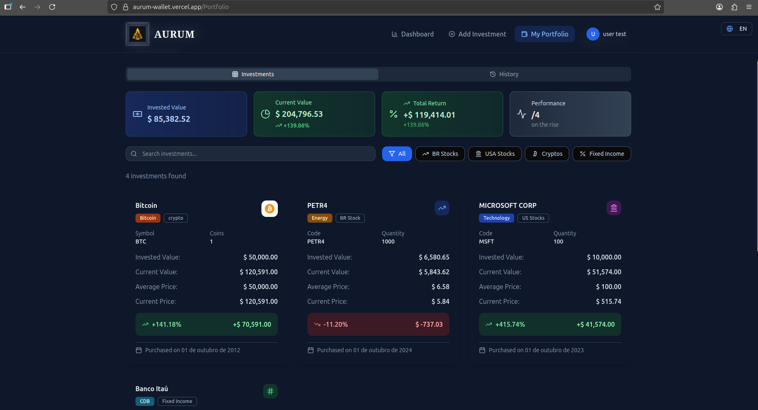Click the Aurum logo icon
The width and height of the screenshot is (758, 410).
pos(137,34)
